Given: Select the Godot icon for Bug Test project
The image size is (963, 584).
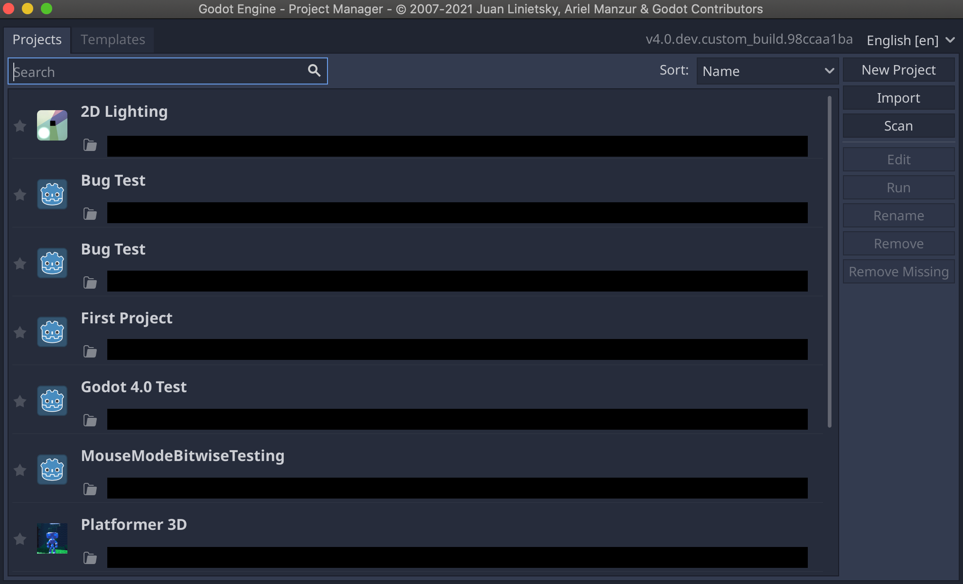Looking at the screenshot, I should click(x=52, y=194).
